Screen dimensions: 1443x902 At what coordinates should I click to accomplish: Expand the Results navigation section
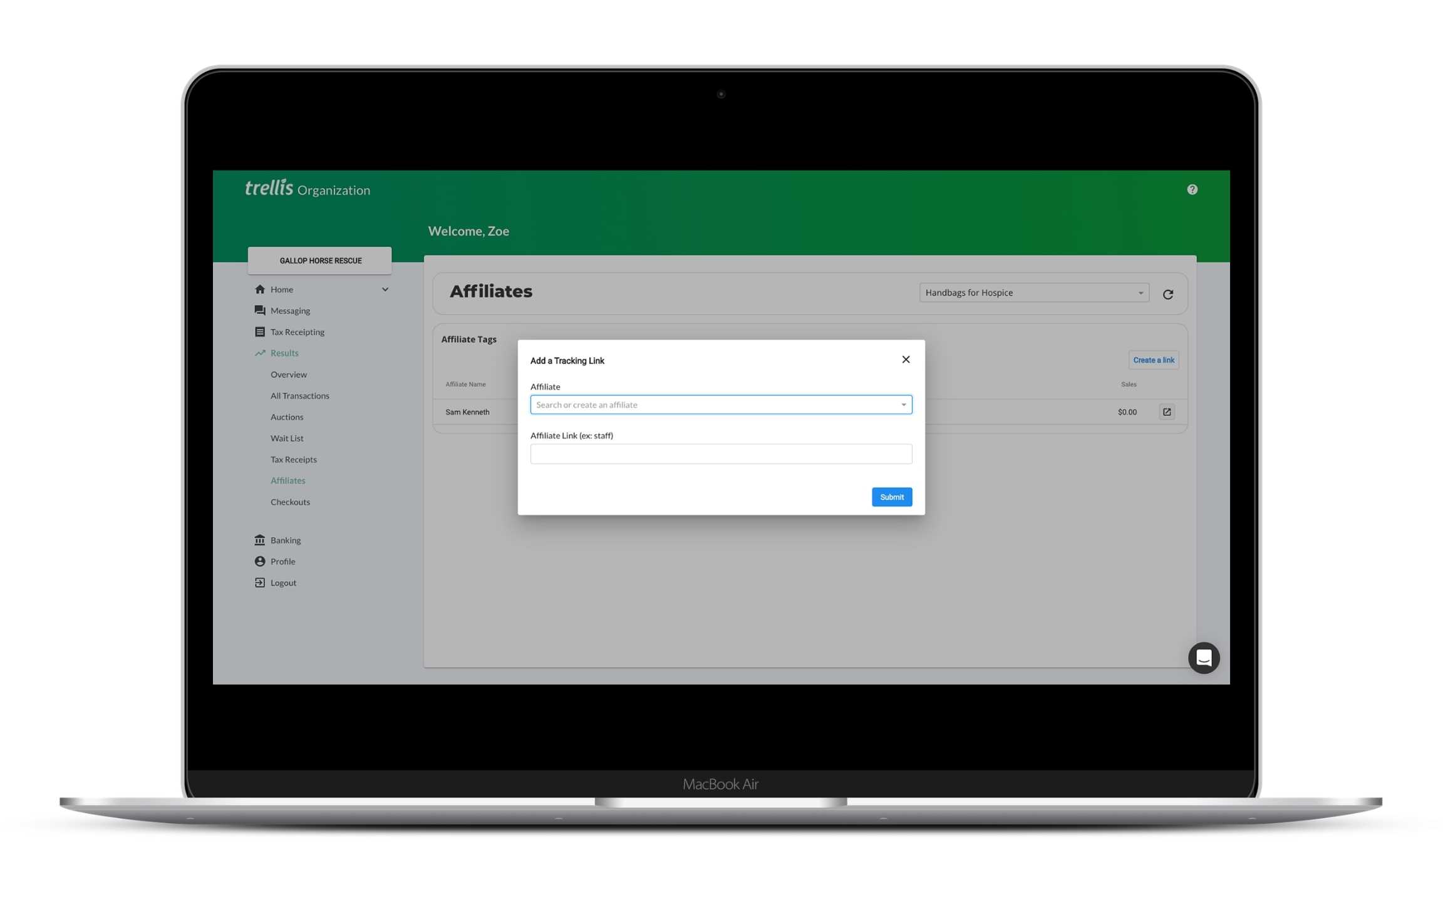pyautogui.click(x=284, y=352)
